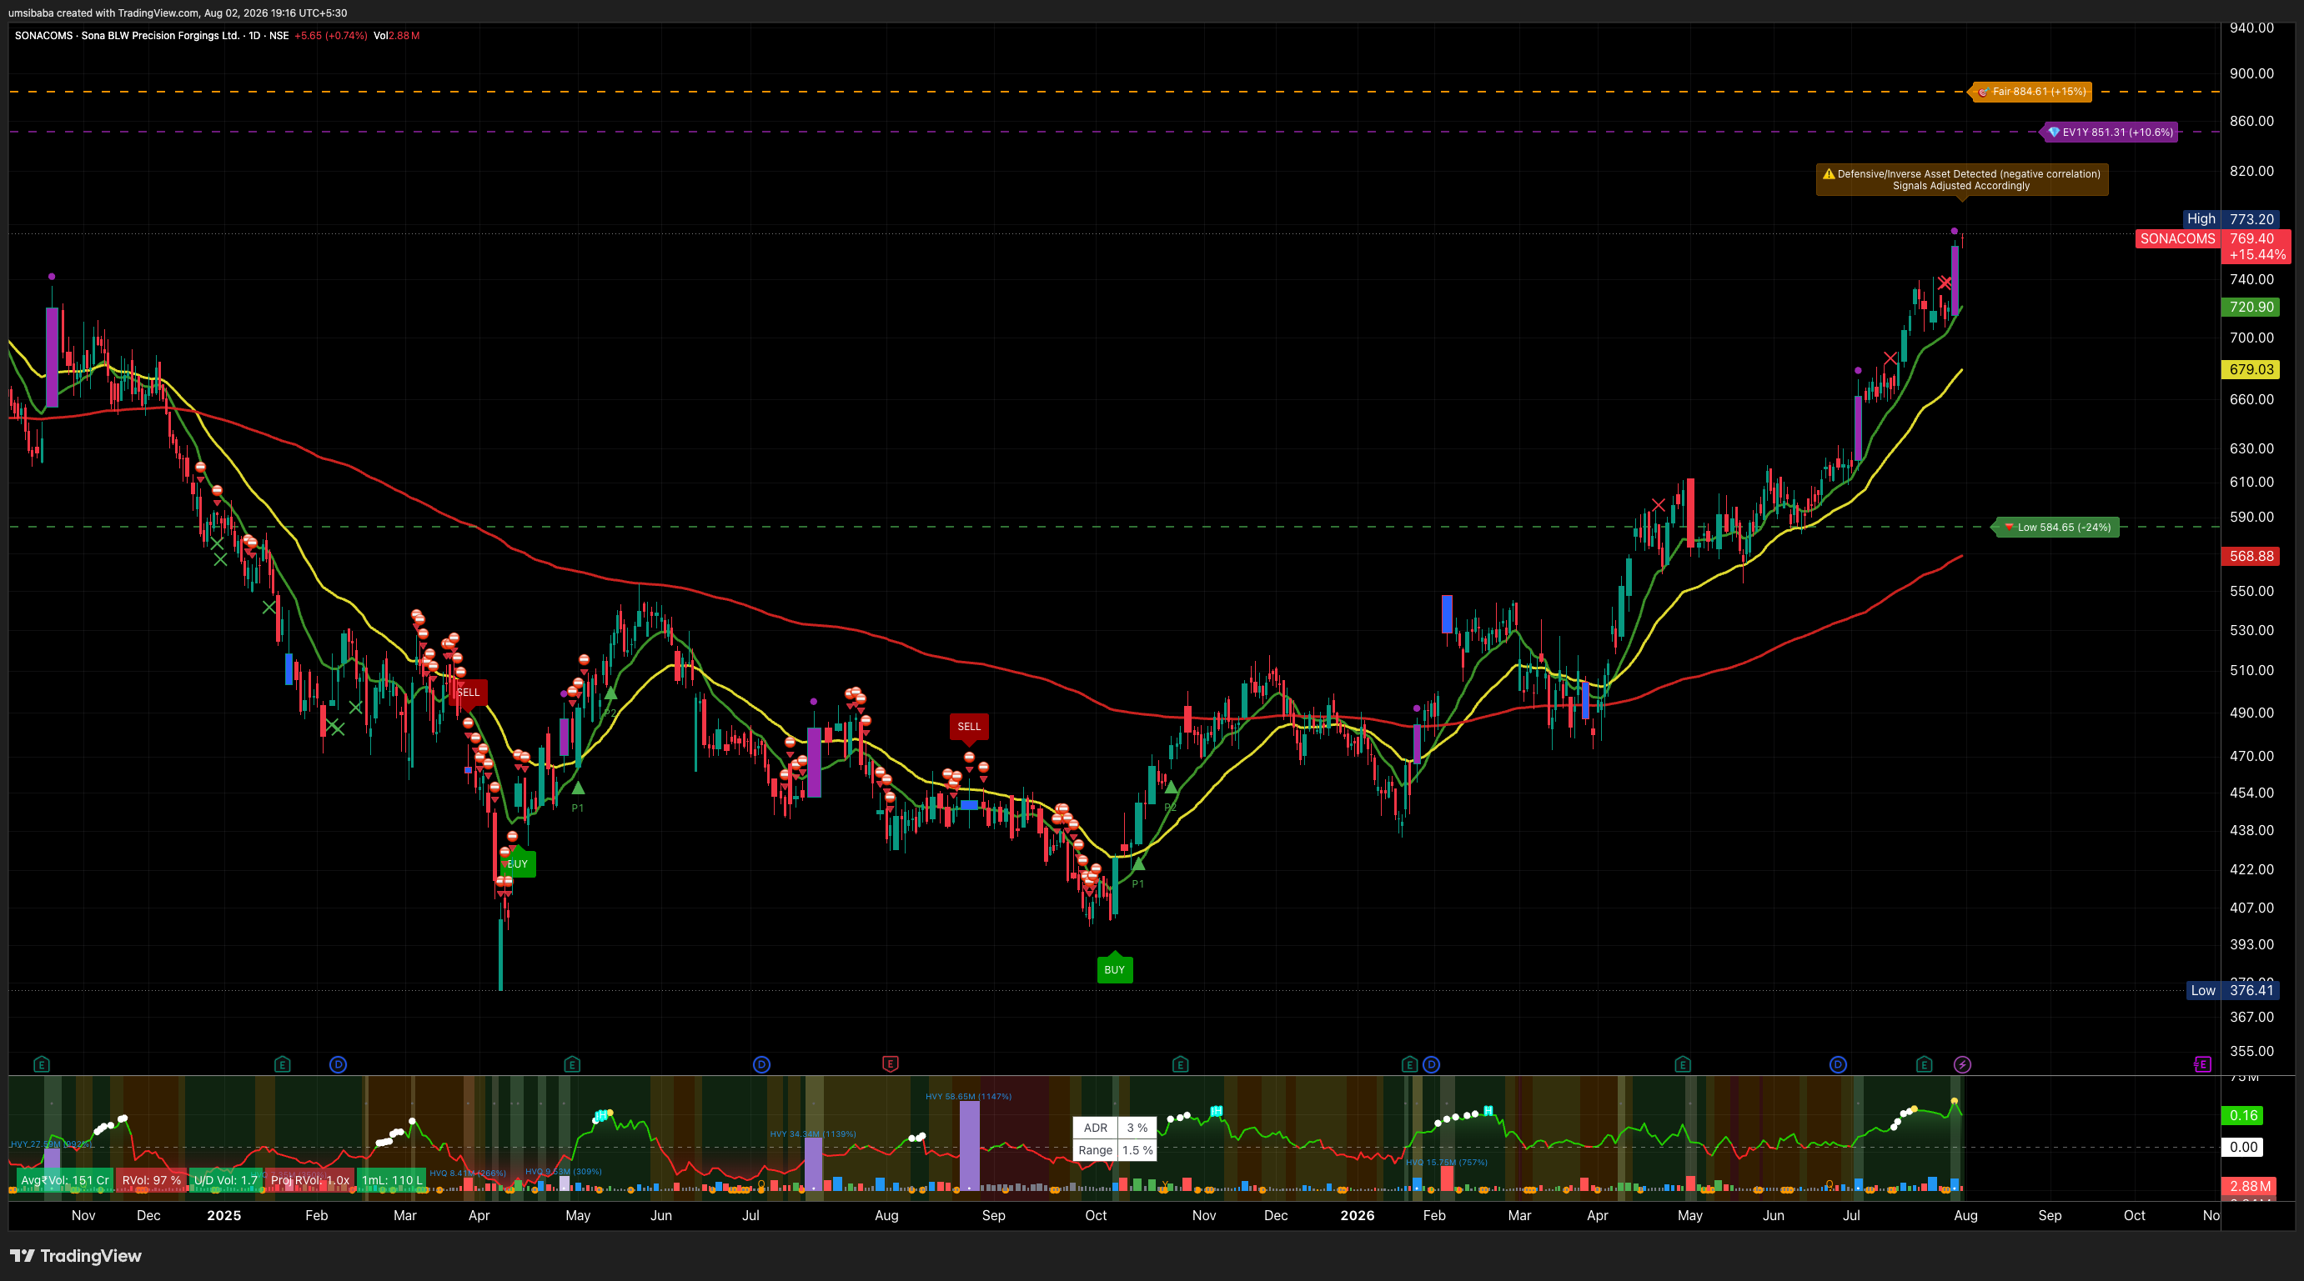The image size is (2304, 1281).
Task: Click the dividend marker in early Jul 2025
Action: (x=761, y=1063)
